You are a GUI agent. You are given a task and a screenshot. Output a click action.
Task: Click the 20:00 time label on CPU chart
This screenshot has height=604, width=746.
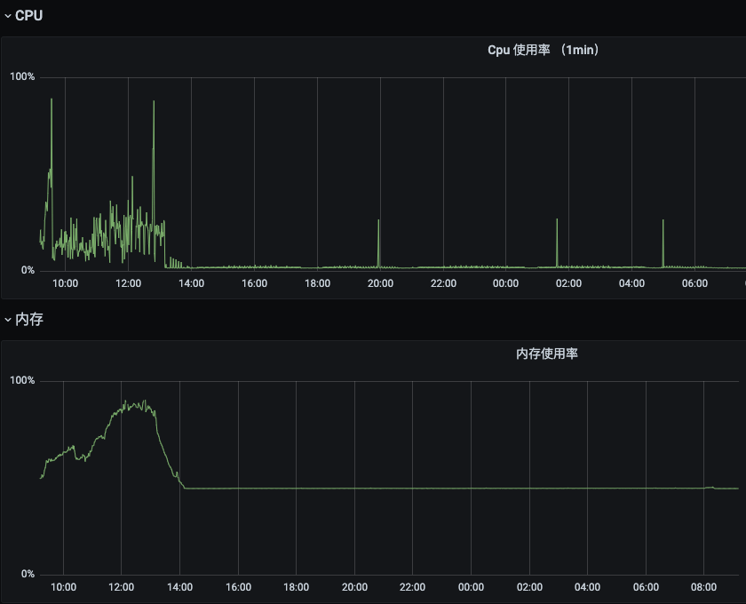coord(380,283)
